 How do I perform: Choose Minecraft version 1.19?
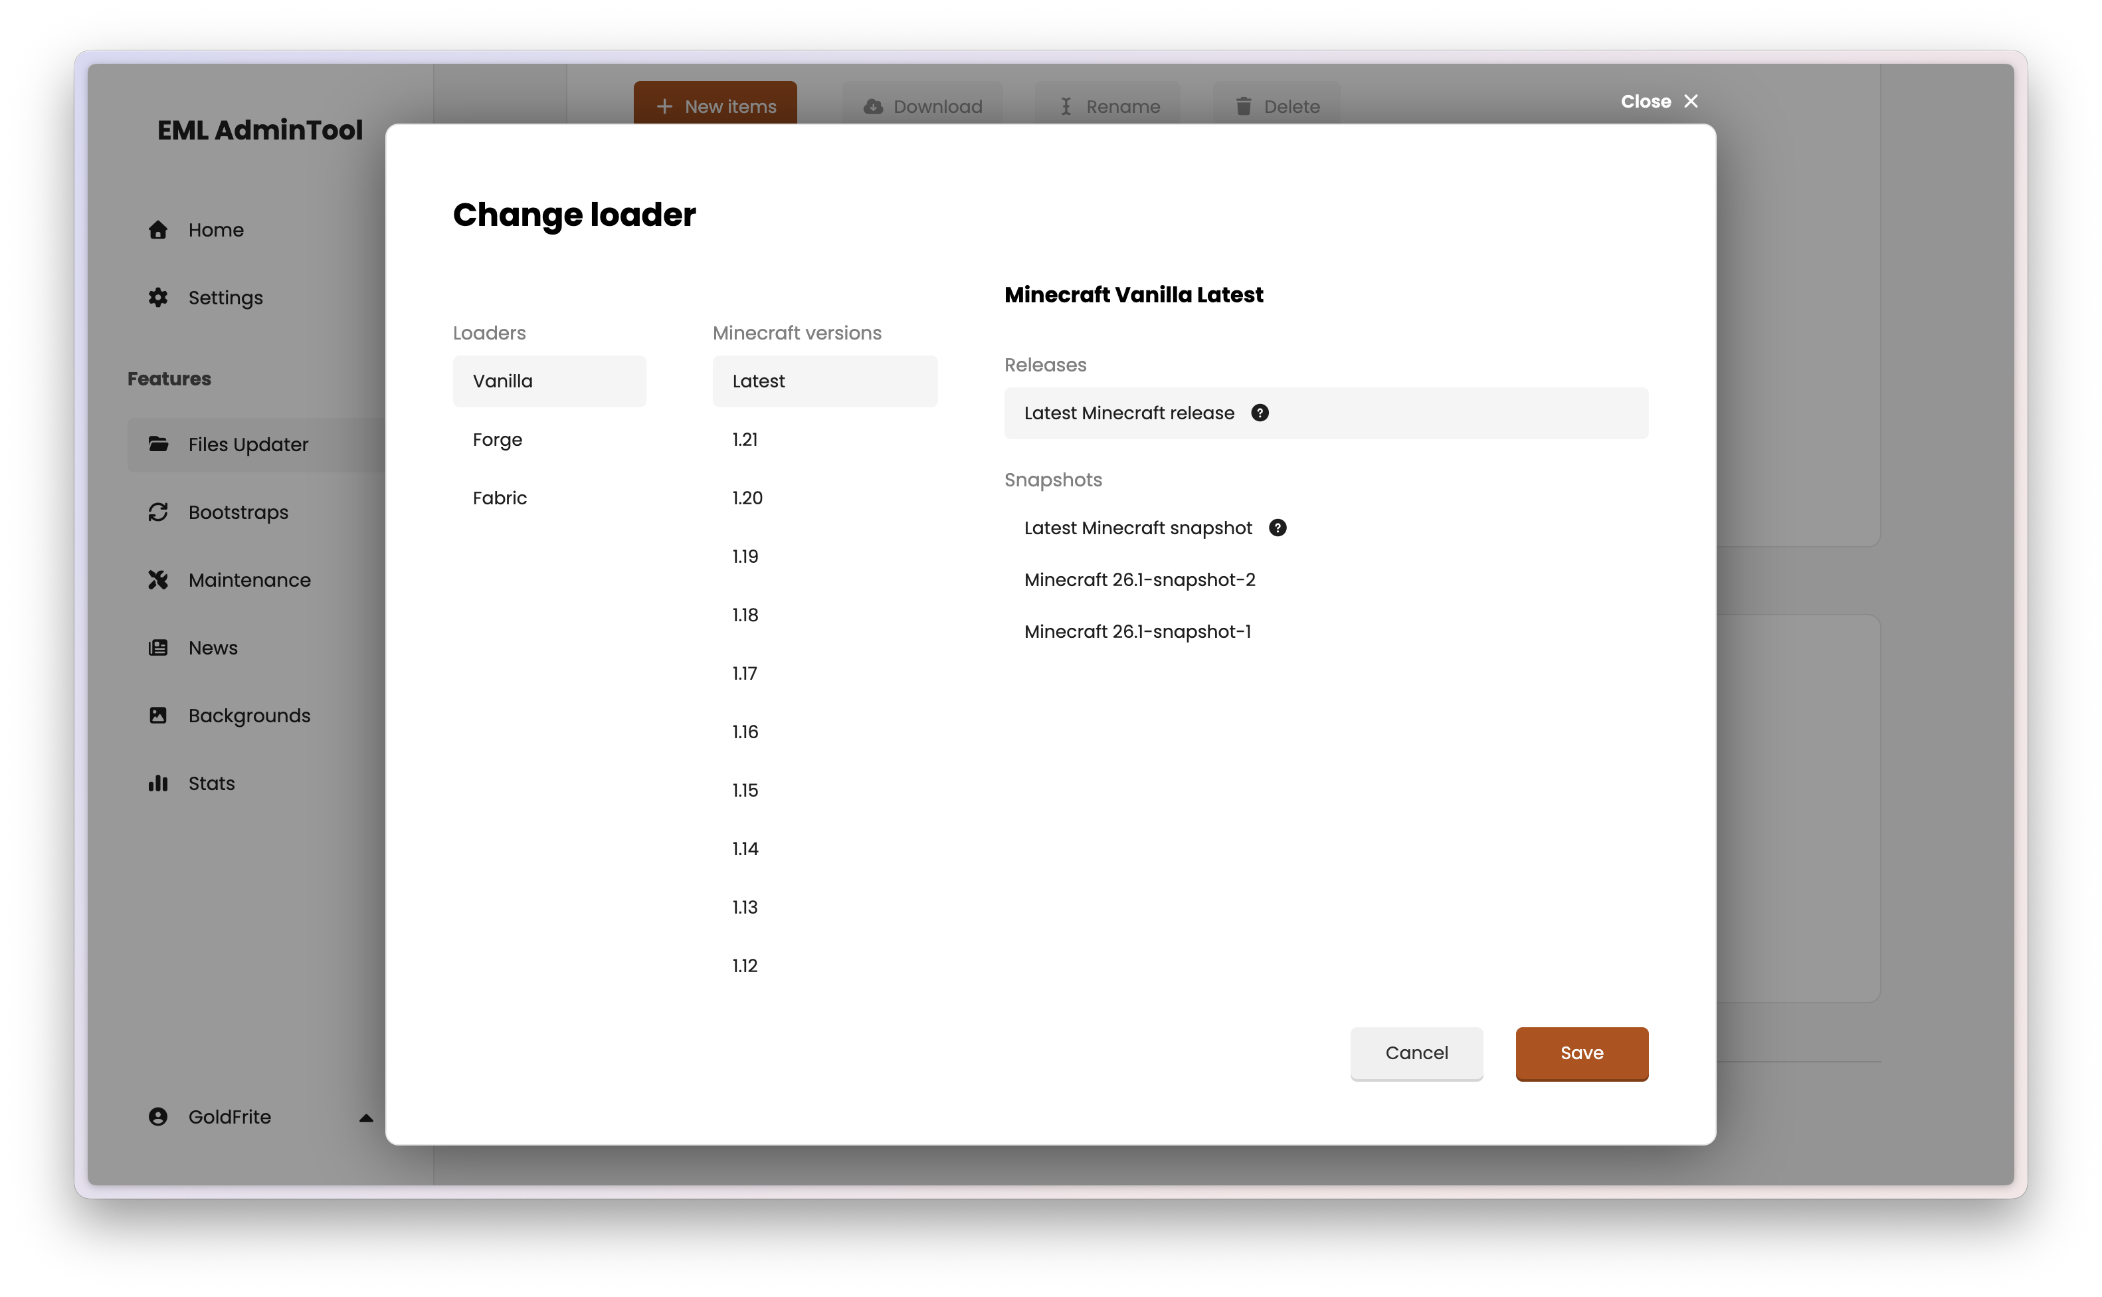pos(745,556)
